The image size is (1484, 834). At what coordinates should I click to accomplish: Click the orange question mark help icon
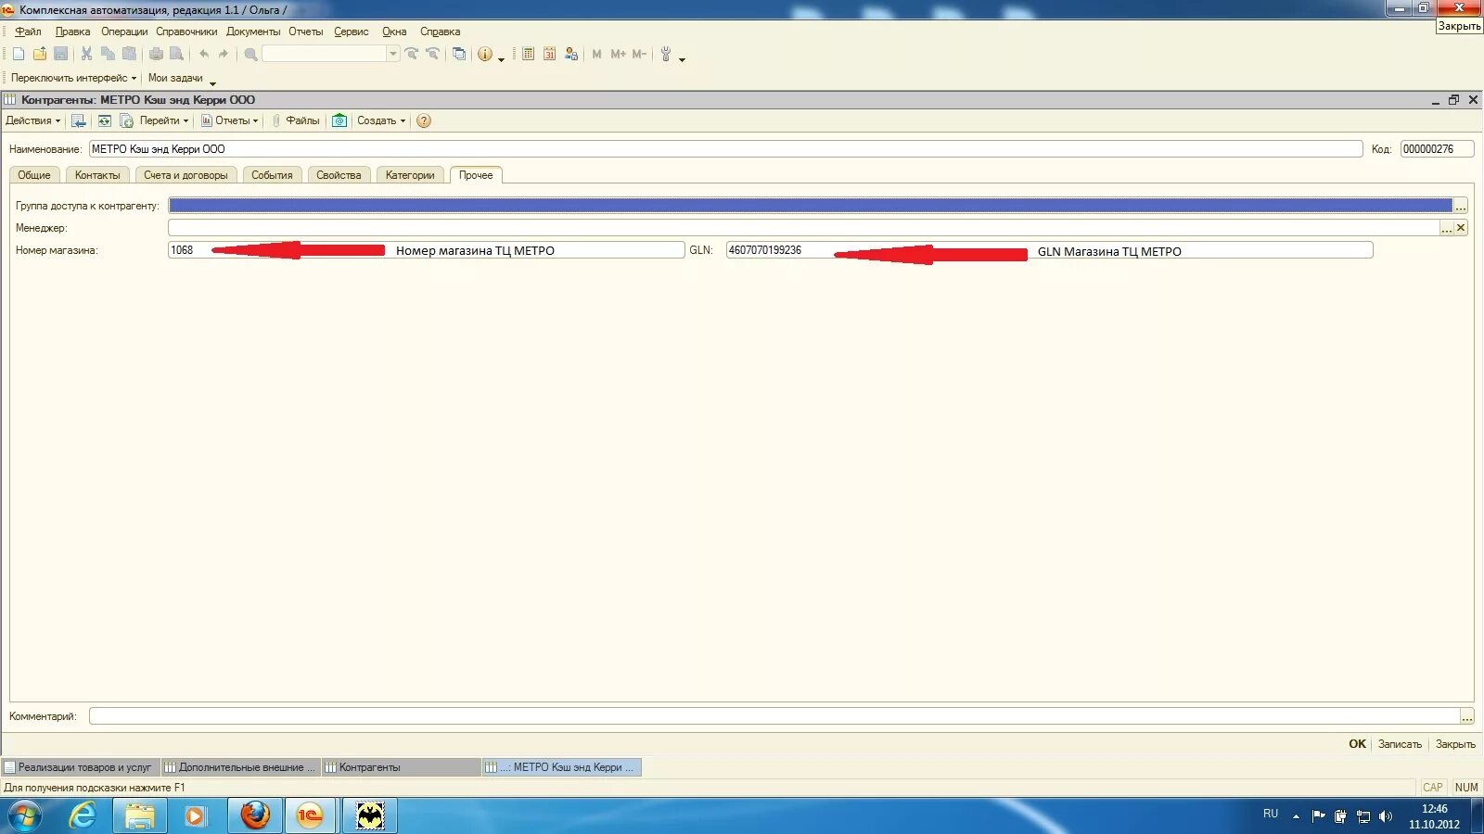(x=424, y=120)
